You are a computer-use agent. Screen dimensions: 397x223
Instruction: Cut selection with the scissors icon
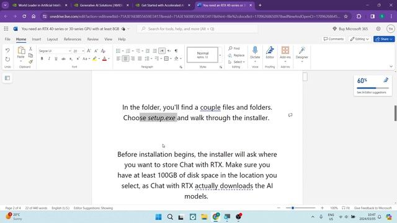point(30,48)
